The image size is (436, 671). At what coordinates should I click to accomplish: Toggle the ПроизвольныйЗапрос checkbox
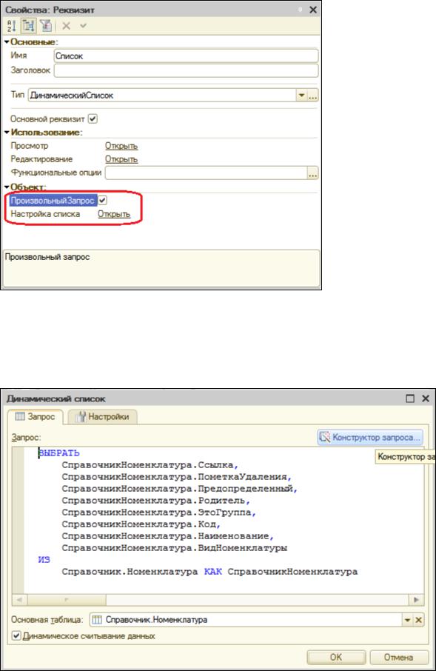pyautogui.click(x=103, y=200)
